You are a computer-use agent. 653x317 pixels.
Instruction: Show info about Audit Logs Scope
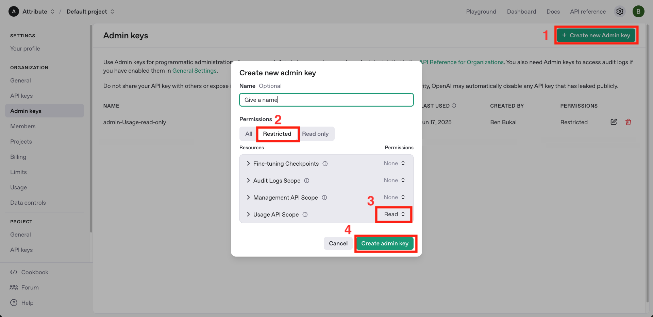[x=307, y=181]
